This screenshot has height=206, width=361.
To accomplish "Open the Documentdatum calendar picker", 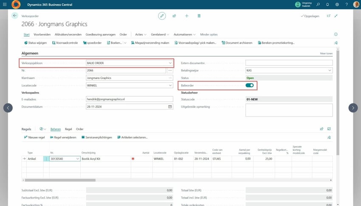I will (x=170, y=106).
